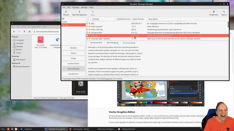This screenshot has width=234, height=131.
Task: Switch to Peppermint Hub in the taskbar
Action: (x=127, y=129)
